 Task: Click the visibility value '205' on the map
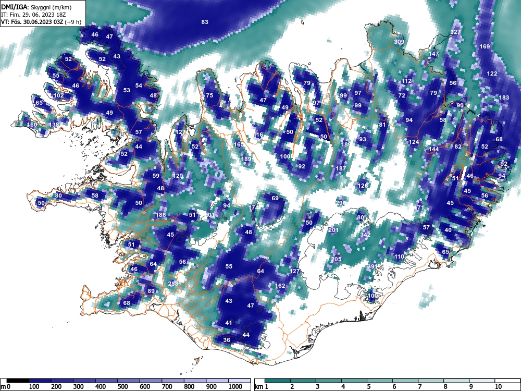(336, 259)
